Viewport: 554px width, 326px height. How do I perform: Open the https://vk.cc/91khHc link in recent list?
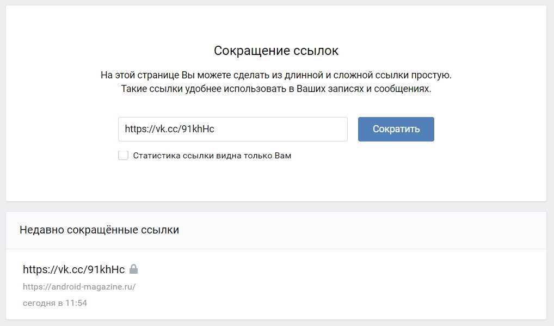(x=73, y=269)
